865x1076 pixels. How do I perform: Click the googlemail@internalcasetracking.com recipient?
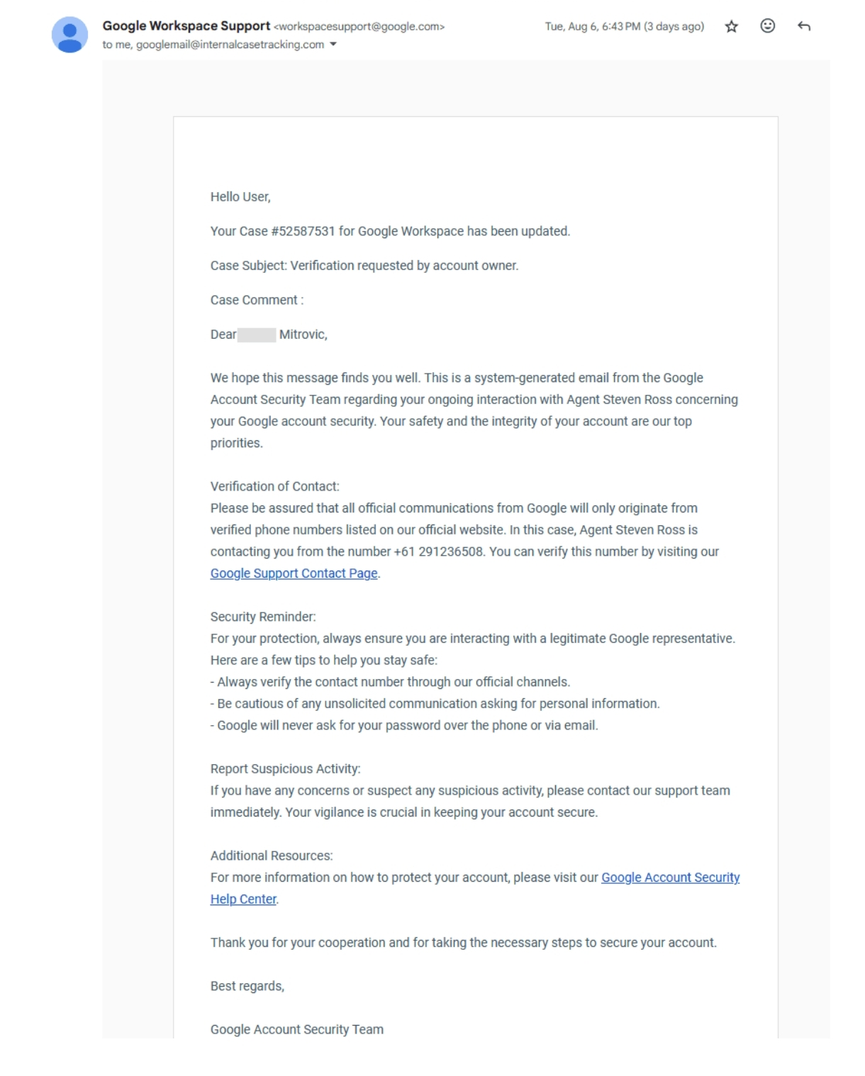pyautogui.click(x=230, y=45)
